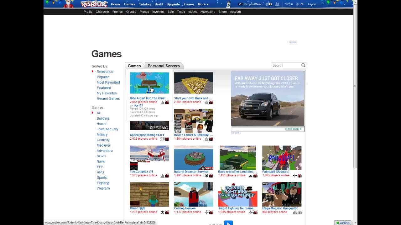Click the Robux balance icon

pos(288,4)
